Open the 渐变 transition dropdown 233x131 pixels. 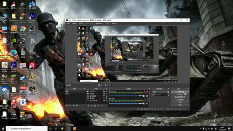159,92
